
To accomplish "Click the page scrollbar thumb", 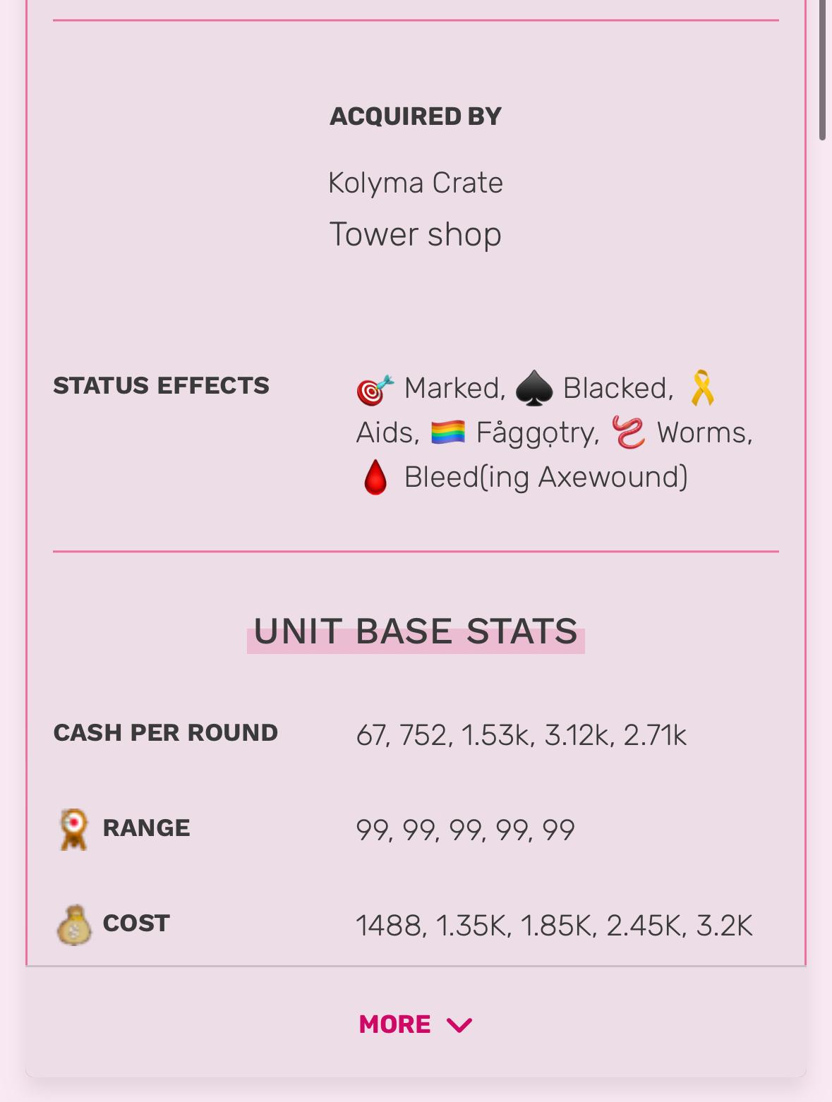I will [x=822, y=71].
